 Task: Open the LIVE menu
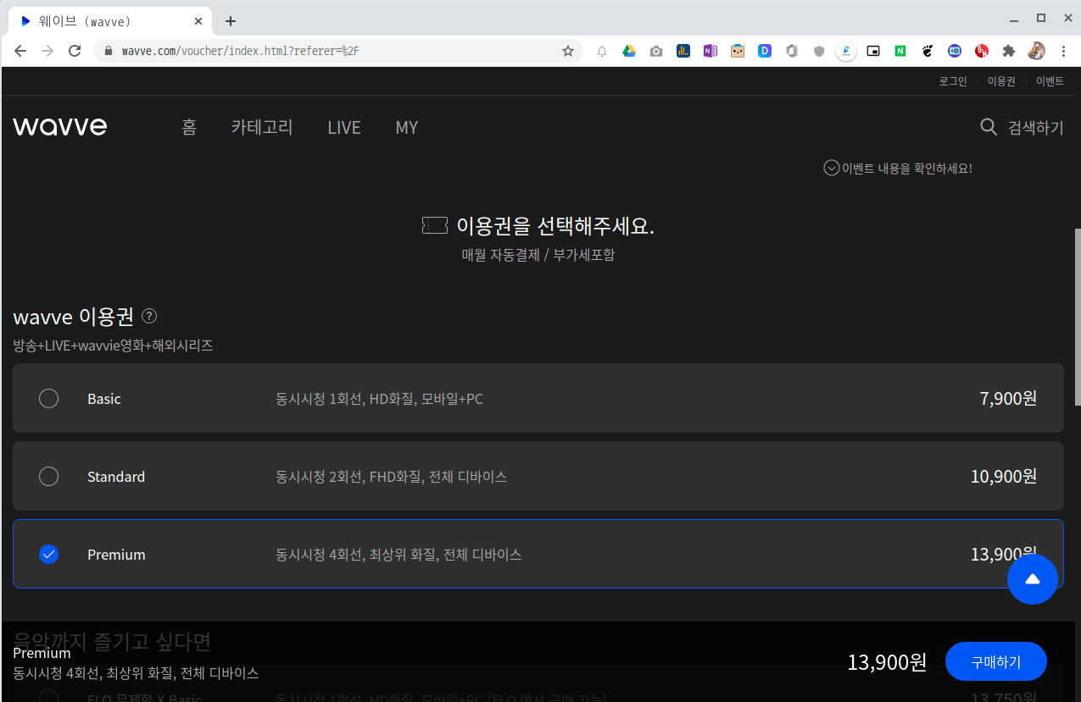coord(344,127)
